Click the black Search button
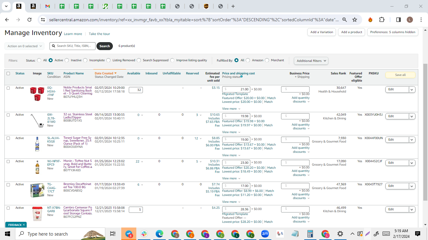428x240 pixels. pyautogui.click(x=105, y=46)
